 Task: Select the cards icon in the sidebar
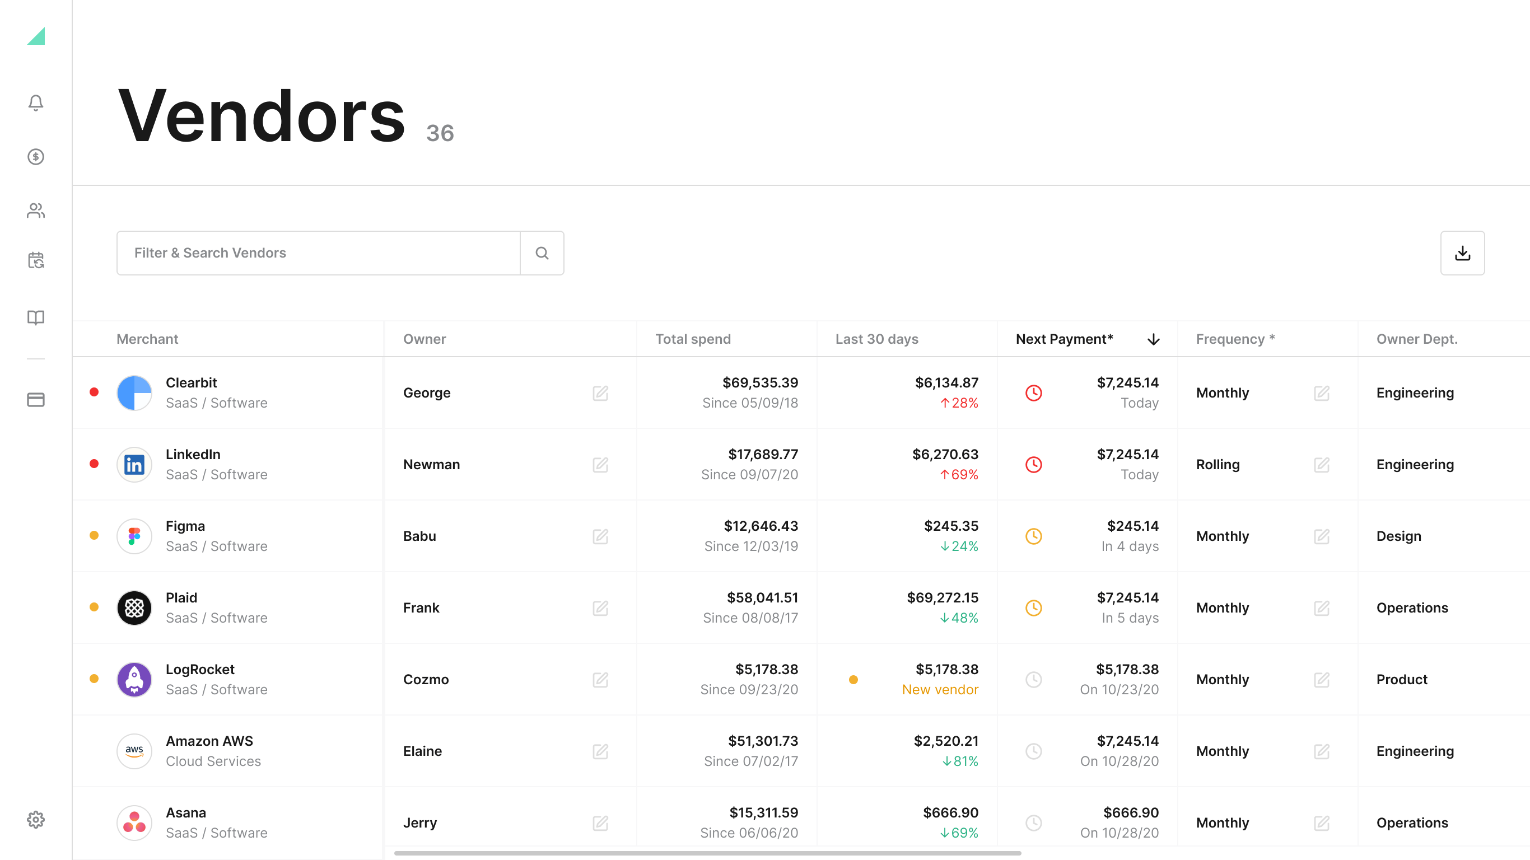36,399
